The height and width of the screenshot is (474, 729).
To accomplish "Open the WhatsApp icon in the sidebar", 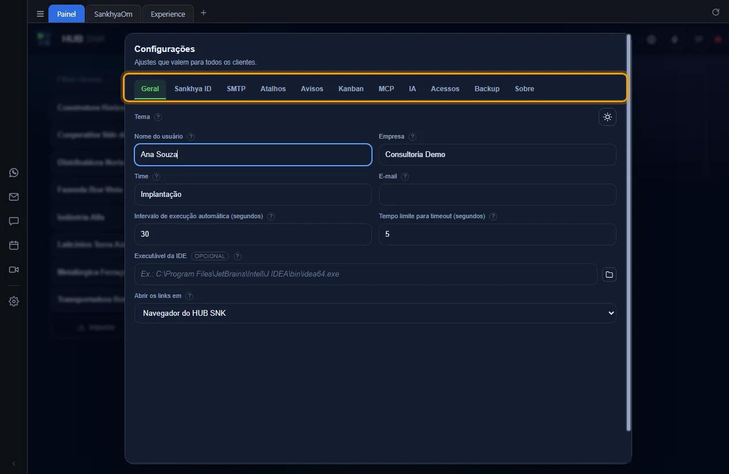I will point(14,173).
